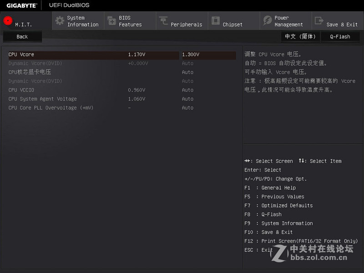This screenshot has width=364, height=273.
Task: Click the 调整 CPU Vcore 电压 help text
Action: pyautogui.click(x=273, y=54)
